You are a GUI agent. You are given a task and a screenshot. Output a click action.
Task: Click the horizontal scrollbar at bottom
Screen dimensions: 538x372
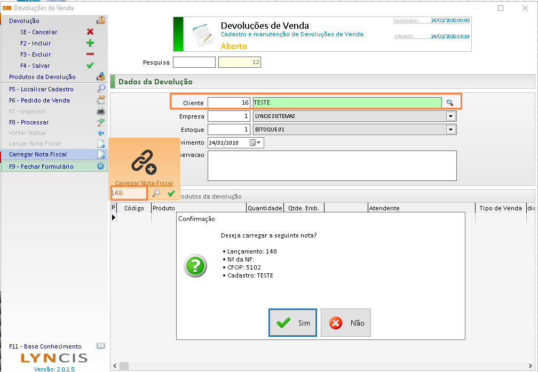coord(320,366)
